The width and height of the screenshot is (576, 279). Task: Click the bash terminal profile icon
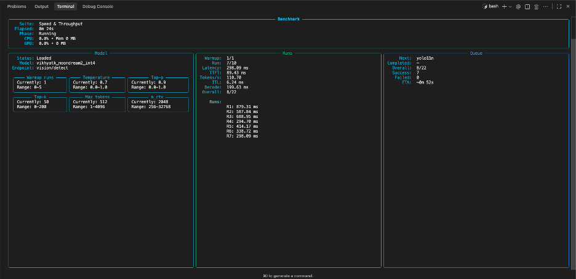(485, 6)
